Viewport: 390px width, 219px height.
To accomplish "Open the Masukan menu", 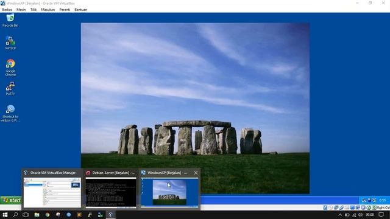I will (48, 10).
